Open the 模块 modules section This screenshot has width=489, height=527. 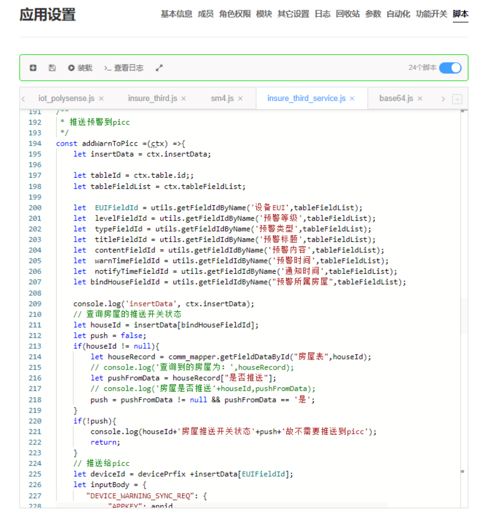coord(264,14)
